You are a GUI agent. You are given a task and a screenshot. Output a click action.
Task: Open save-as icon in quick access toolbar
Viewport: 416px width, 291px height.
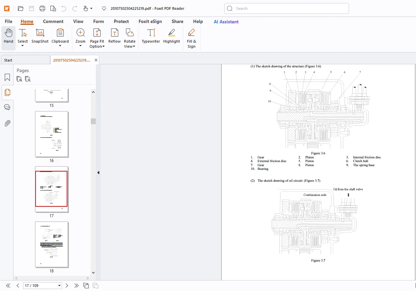point(53,8)
